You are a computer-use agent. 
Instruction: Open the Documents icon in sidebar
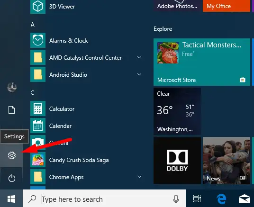[12, 110]
